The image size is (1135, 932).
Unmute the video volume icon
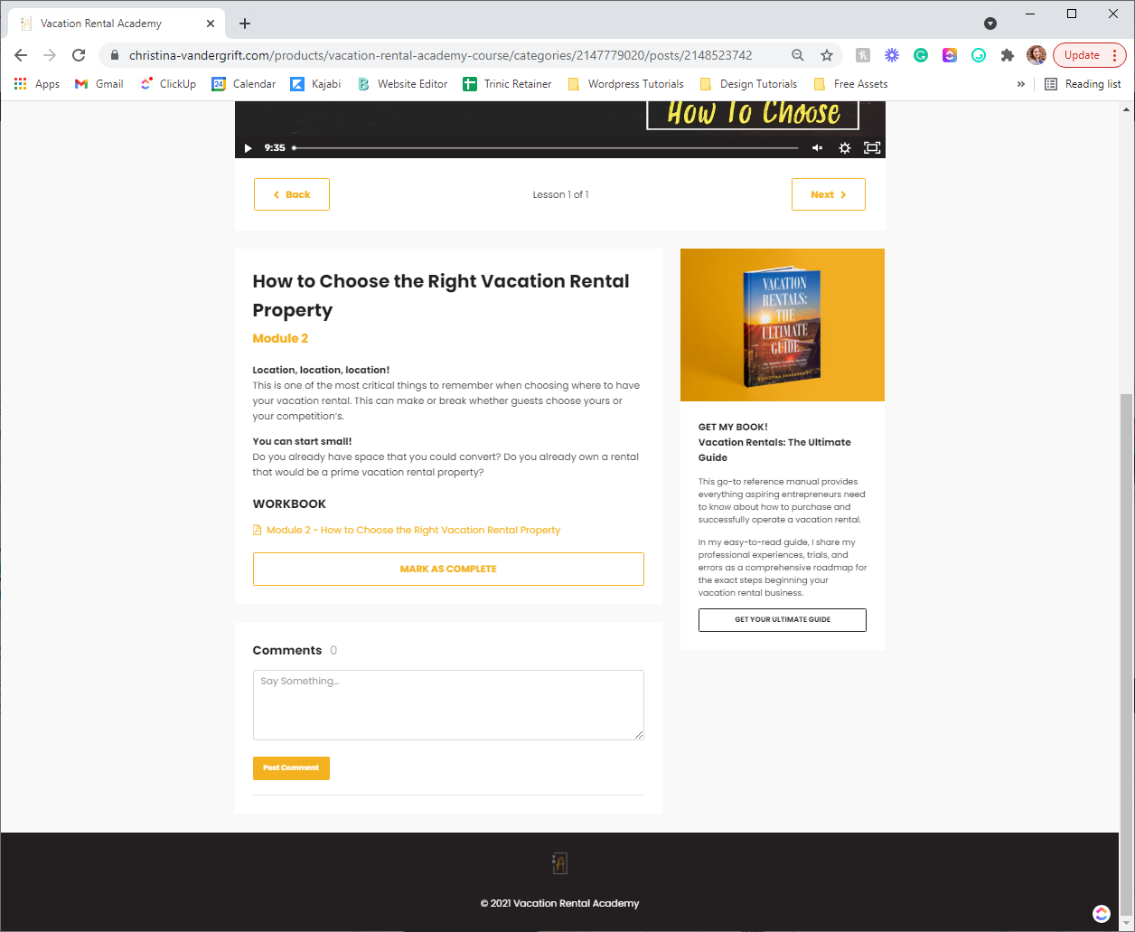[x=817, y=148]
